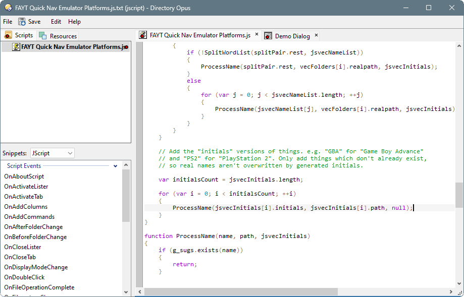Insert the OnBeforeFolderChange snippet

[35, 236]
